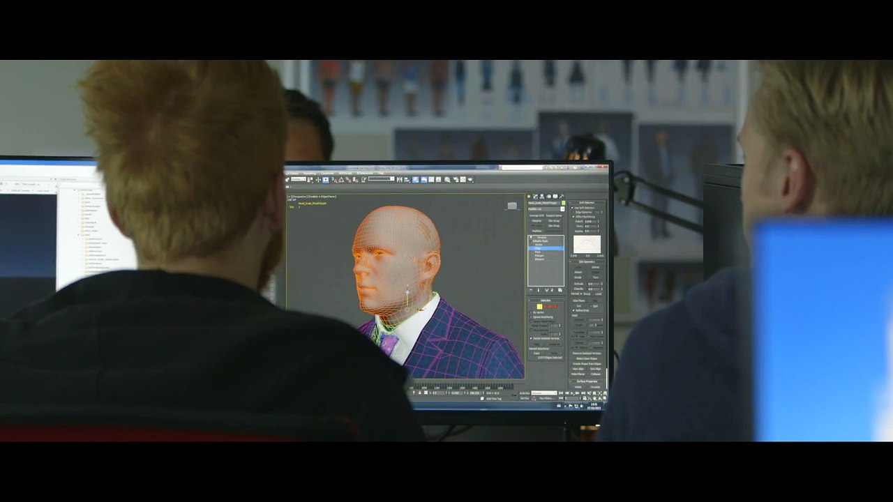Open the Utilities command panel tab

560,197
